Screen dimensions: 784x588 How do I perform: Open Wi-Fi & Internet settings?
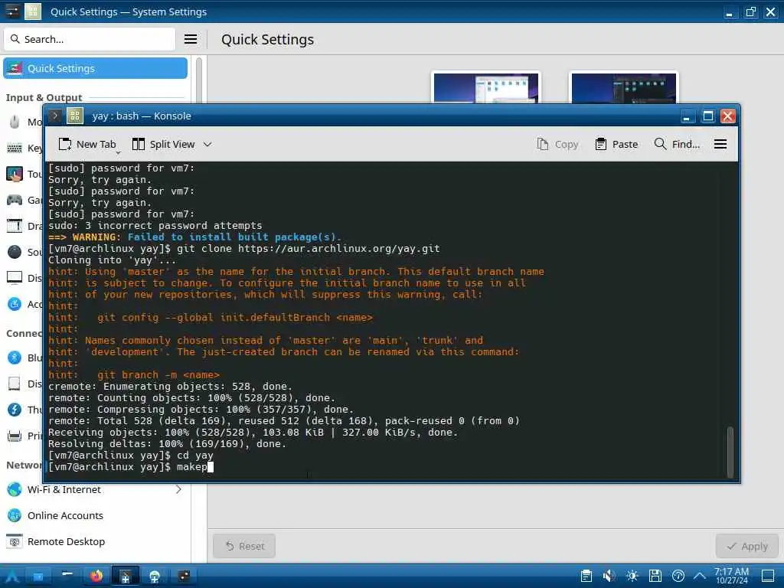(x=95, y=489)
